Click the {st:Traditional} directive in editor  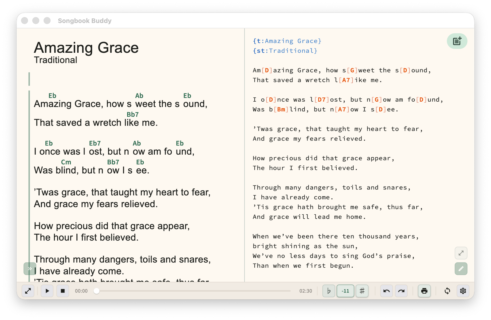point(285,51)
